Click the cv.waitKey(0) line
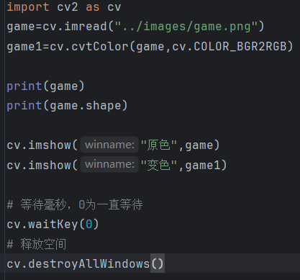Viewport: 300px width, 280px height. tap(53, 225)
